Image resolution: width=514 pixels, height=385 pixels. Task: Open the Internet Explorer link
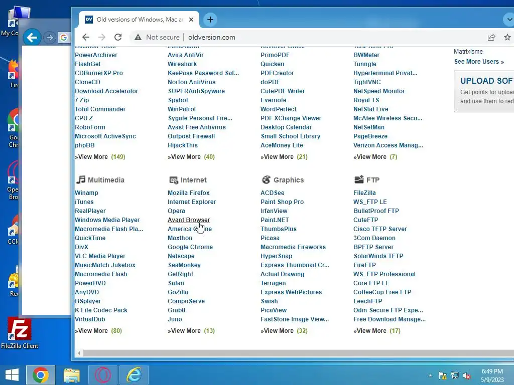pyautogui.click(x=192, y=202)
